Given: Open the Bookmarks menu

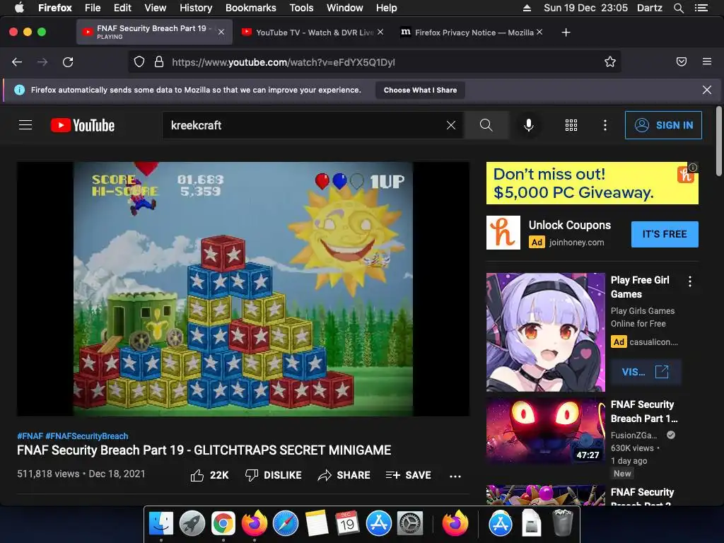Looking at the screenshot, I should [251, 8].
